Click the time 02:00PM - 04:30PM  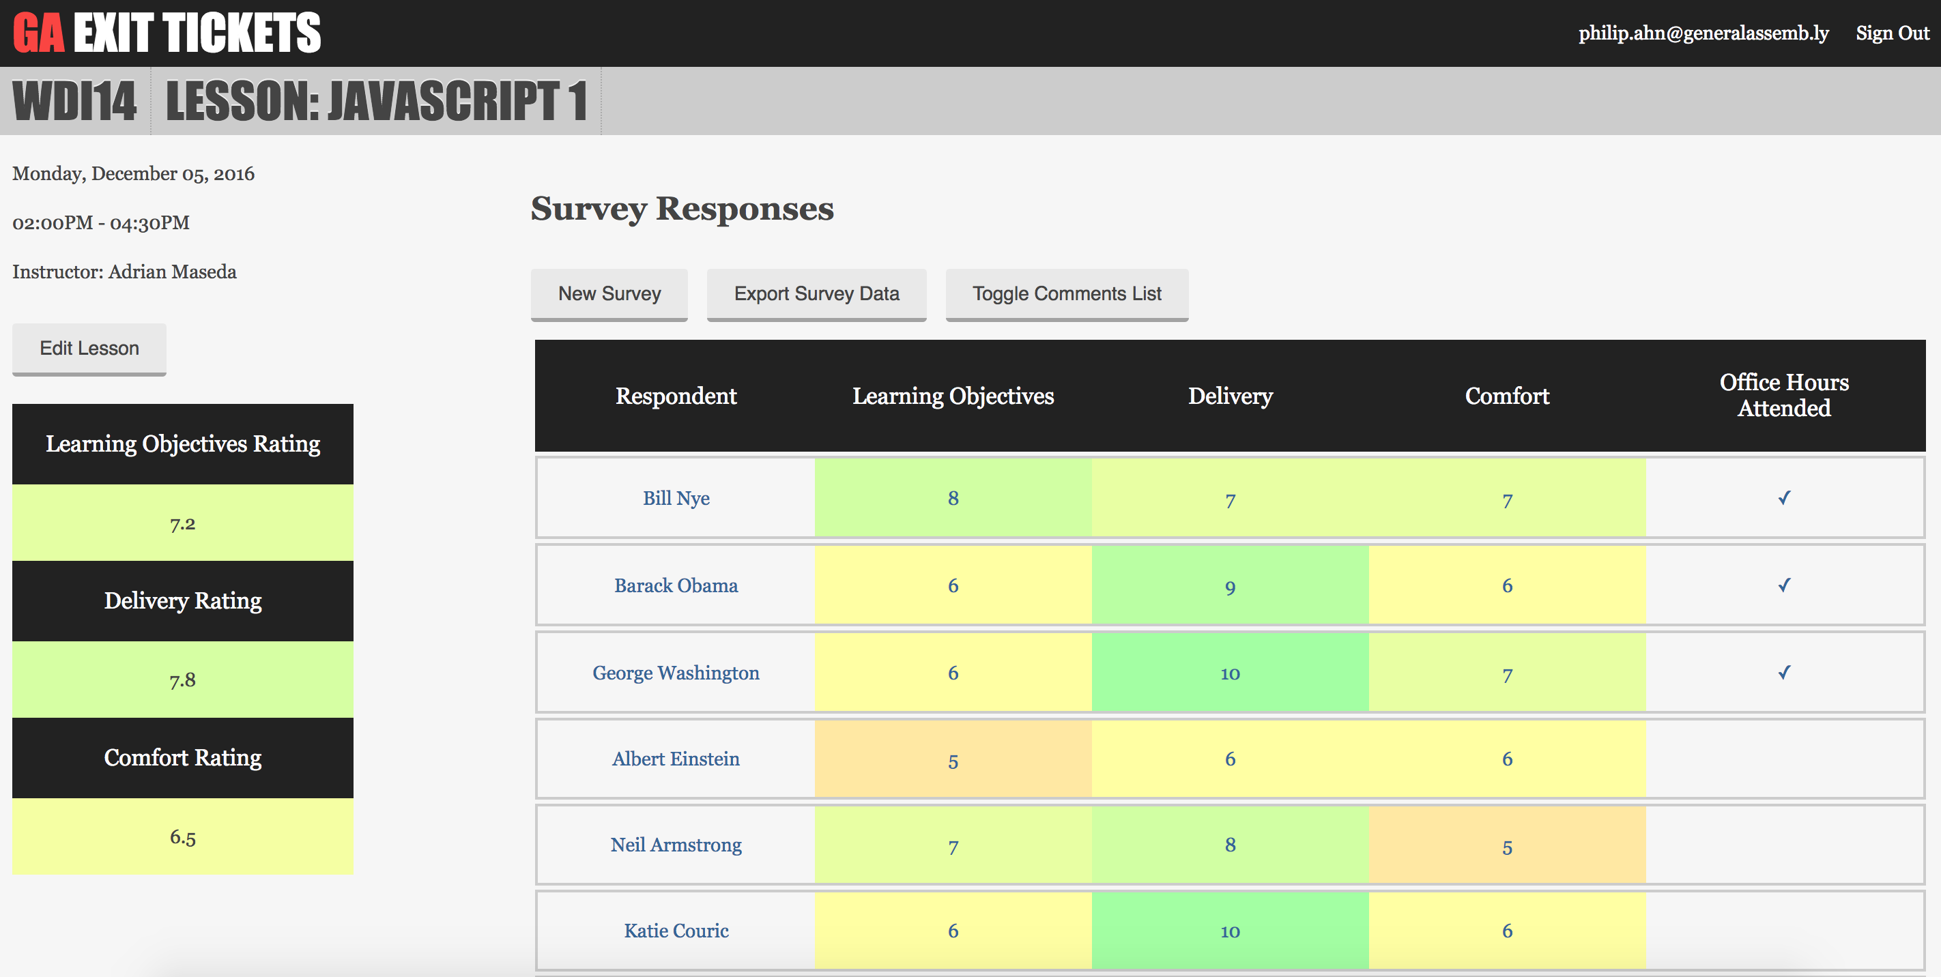(x=101, y=223)
